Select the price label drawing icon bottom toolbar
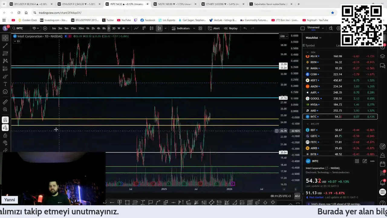Image resolution: width=387 pixels, height=218 pixels. [120, 203]
